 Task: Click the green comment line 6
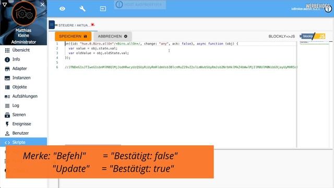coord(181,67)
